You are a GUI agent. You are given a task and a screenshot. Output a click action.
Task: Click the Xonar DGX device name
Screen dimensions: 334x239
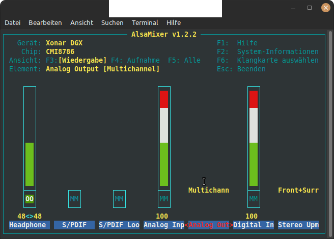pyautogui.click(x=64, y=43)
